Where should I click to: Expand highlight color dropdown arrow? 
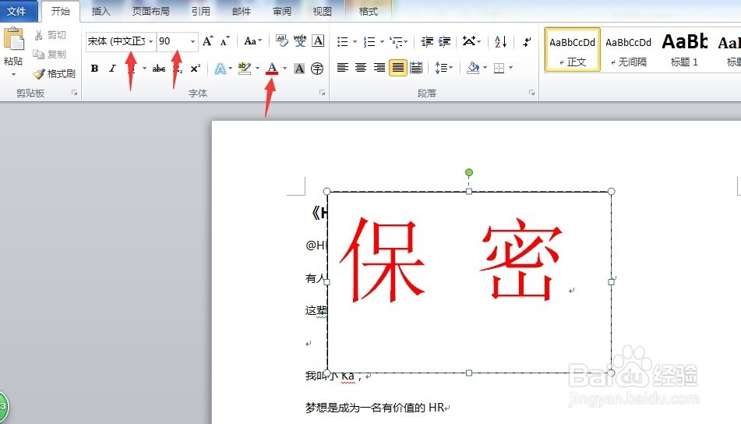coord(258,69)
